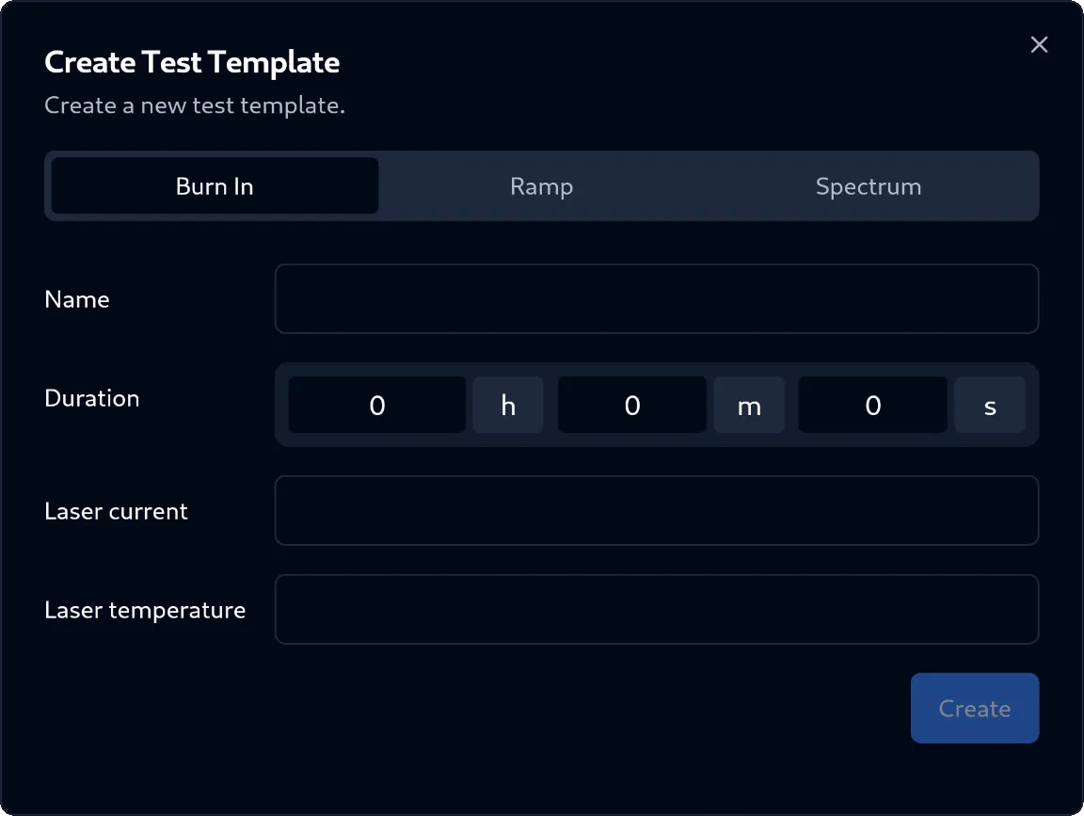Dismiss the Create Test Template dialog
Image resolution: width=1084 pixels, height=816 pixels.
(1039, 44)
